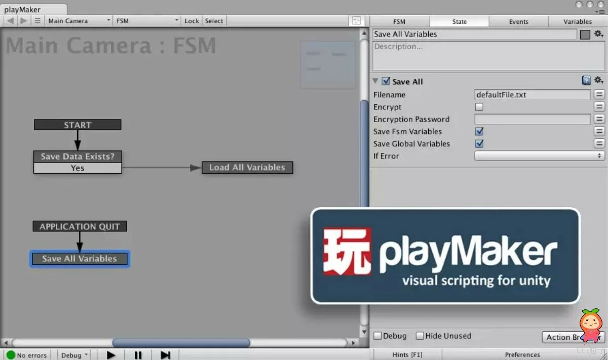Viewport: 608px width, 360px height.
Task: Click the horizontal scroll right arrow
Action: coord(354,343)
